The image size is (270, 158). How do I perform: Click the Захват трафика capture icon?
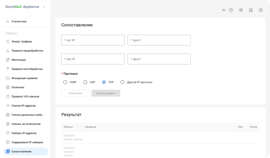click(x=8, y=41)
